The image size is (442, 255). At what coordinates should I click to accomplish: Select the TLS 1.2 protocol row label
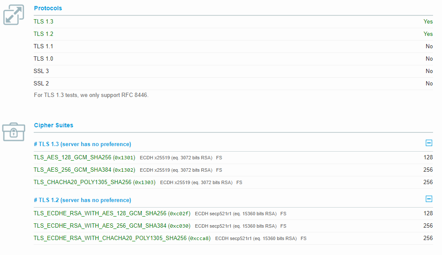[44, 34]
